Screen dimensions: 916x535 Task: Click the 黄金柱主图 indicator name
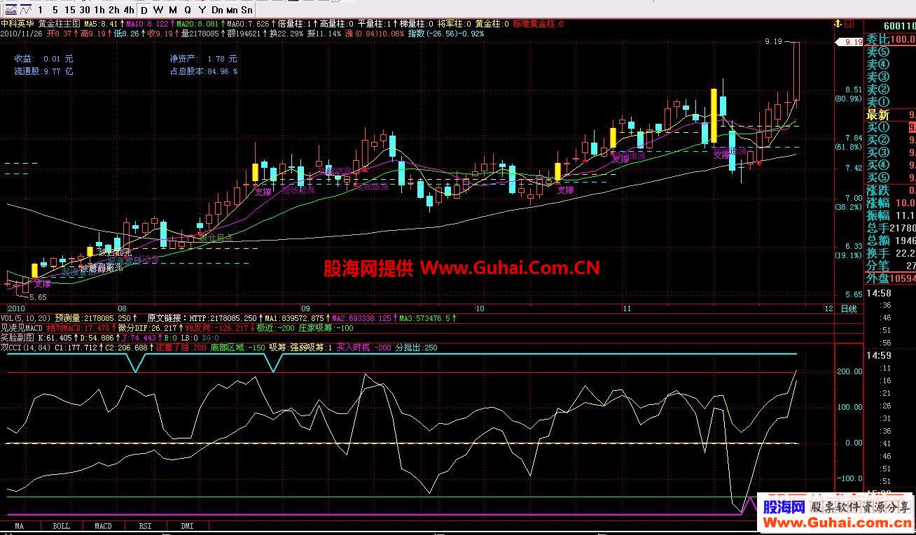pos(60,24)
